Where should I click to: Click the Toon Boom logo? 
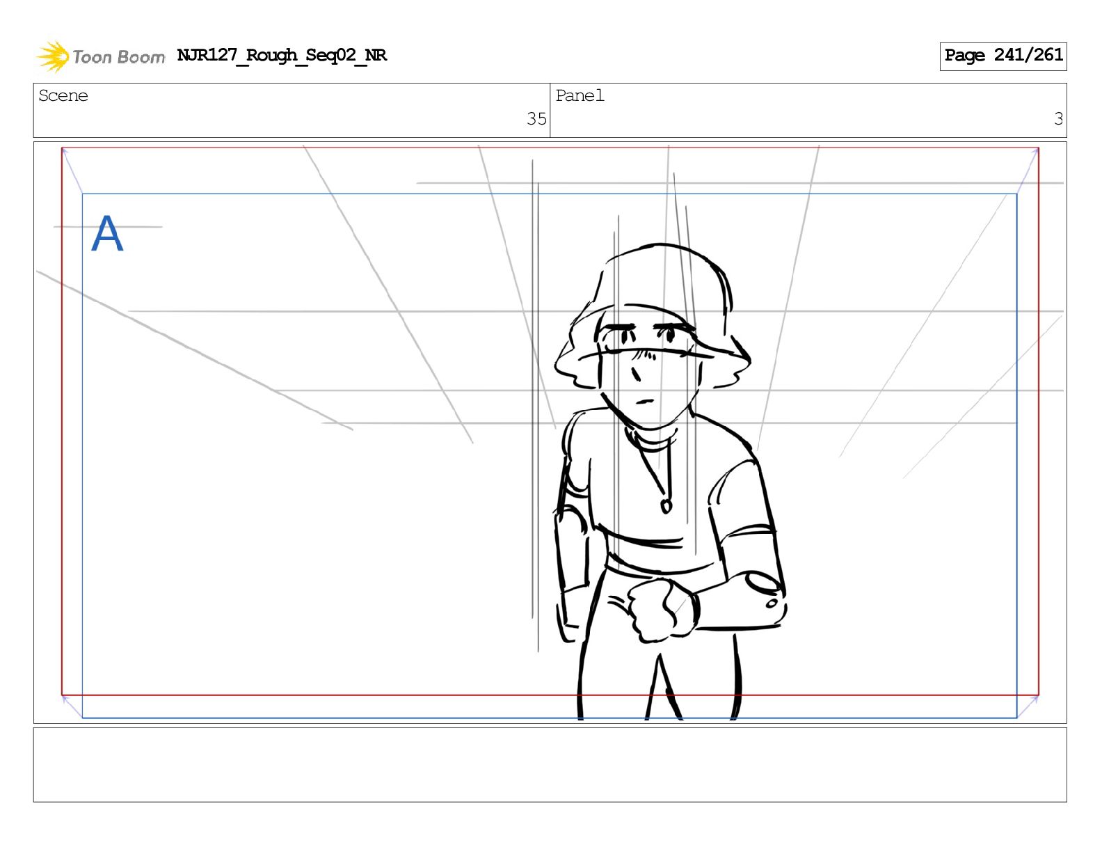pos(101,56)
